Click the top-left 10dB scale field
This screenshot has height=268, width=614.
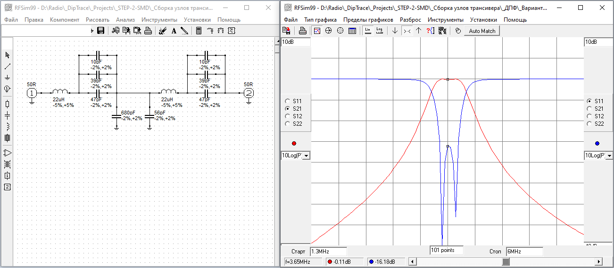(296, 42)
